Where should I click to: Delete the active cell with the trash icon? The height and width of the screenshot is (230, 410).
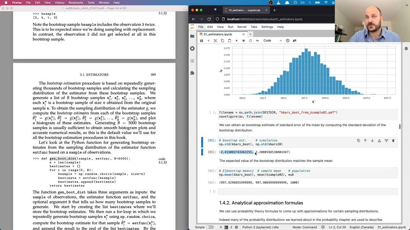click(x=393, y=141)
